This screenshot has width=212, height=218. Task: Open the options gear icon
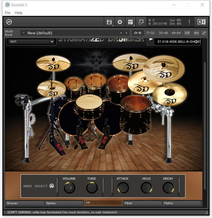pyautogui.click(x=120, y=22)
